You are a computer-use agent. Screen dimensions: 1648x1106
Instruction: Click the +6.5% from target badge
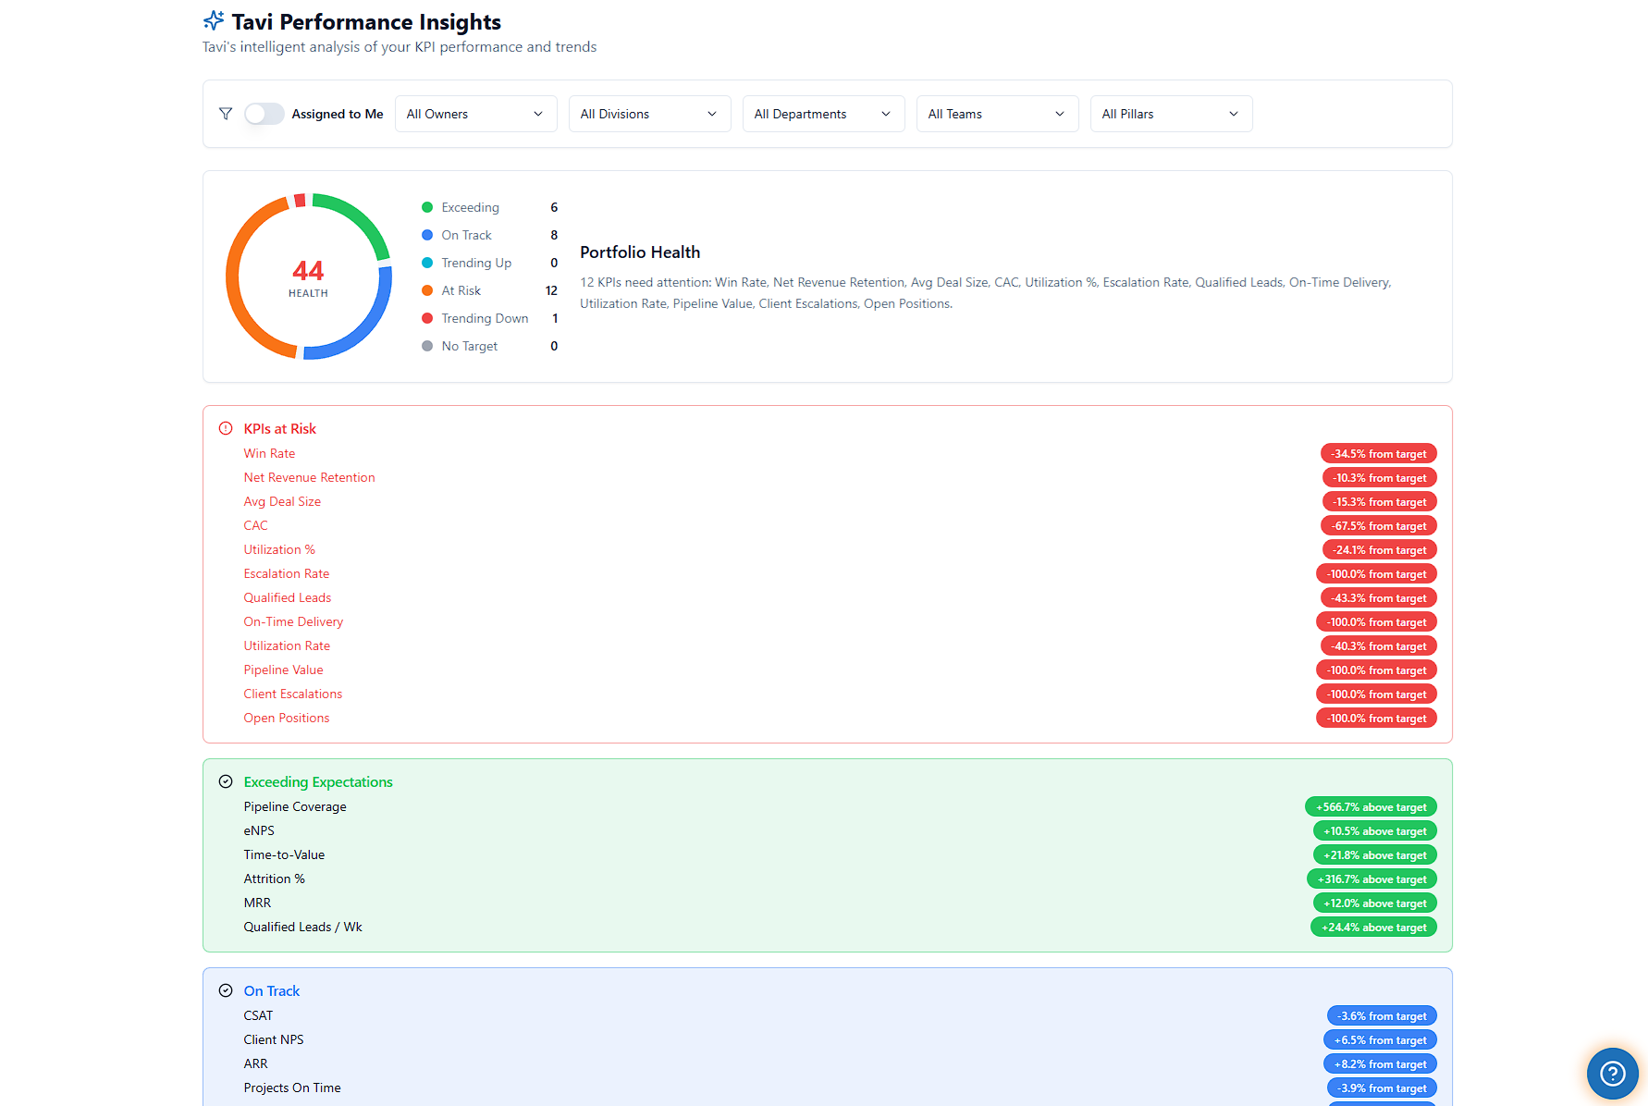pyautogui.click(x=1380, y=1039)
